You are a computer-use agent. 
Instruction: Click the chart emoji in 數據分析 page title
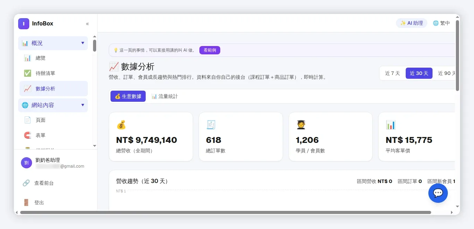click(x=114, y=67)
